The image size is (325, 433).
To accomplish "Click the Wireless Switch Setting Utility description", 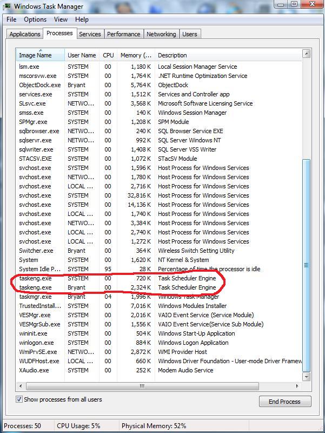I will tap(196, 251).
